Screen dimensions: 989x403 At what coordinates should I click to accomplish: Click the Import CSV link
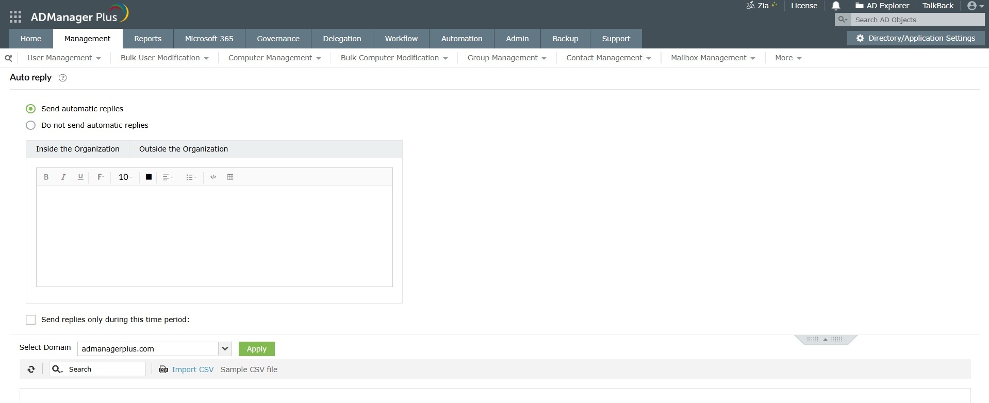pos(192,370)
